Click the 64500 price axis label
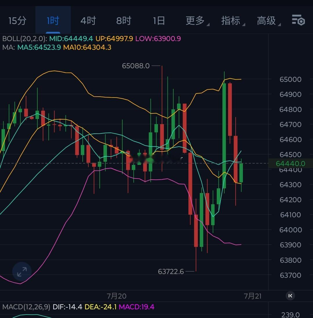Viewport: 313px width, 318px height. pyautogui.click(x=290, y=155)
